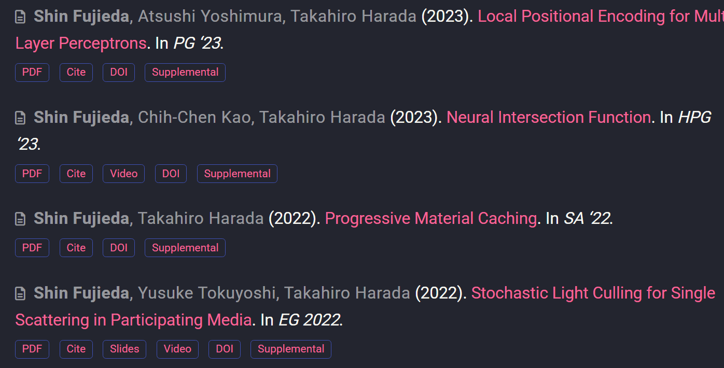
Task: Click document icon beside Local Positional Encoding entry
Action: (x=20, y=17)
